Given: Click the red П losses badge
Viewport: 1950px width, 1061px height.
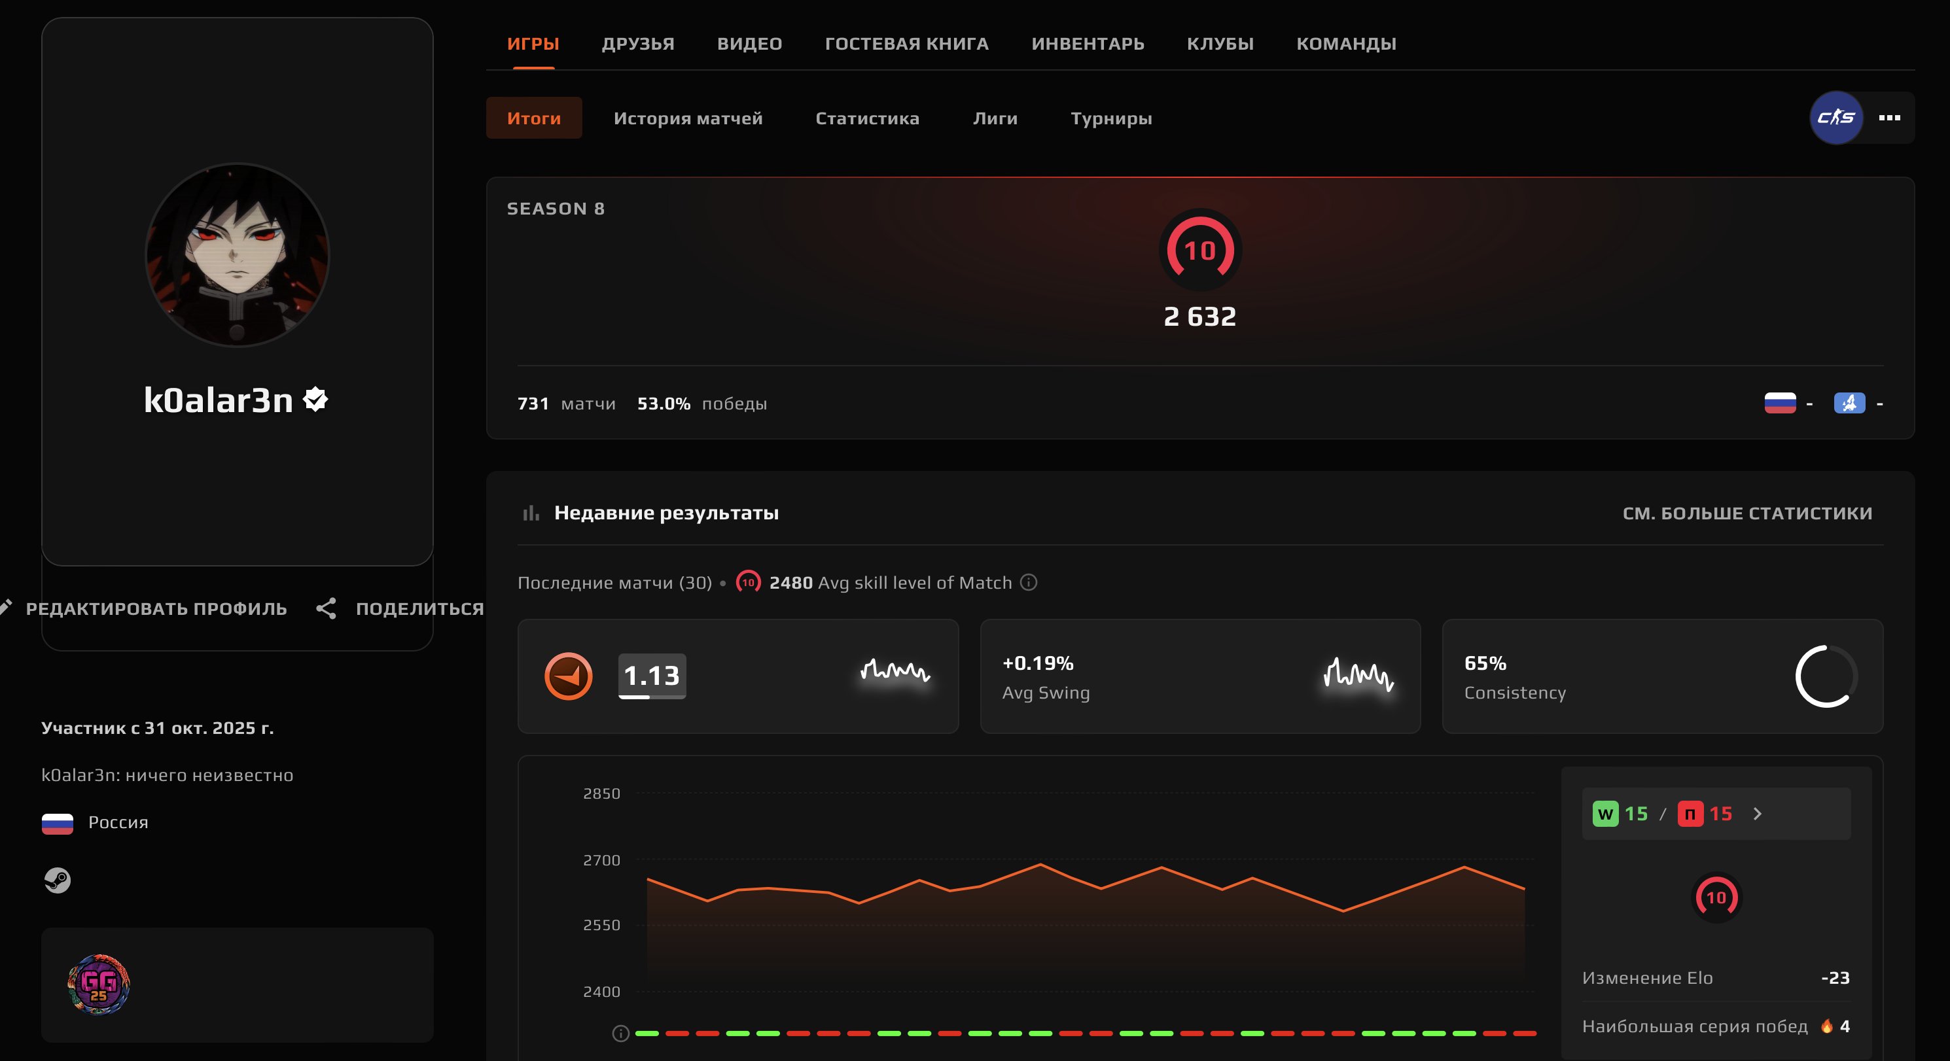Looking at the screenshot, I should tap(1690, 814).
